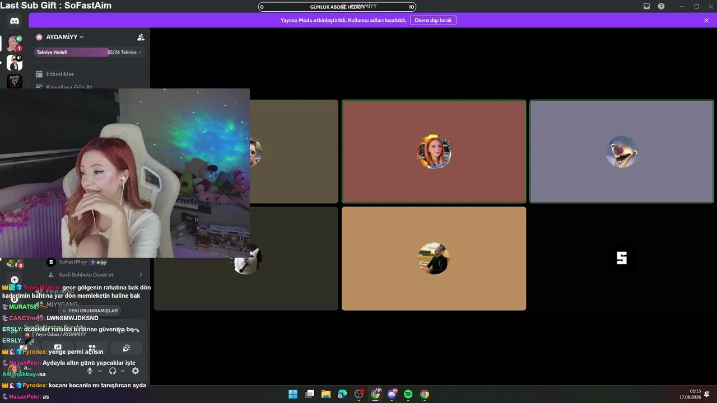This screenshot has width=717, height=403.
Task: Select the pink-haired avatar server icon
Action: pyautogui.click(x=15, y=44)
